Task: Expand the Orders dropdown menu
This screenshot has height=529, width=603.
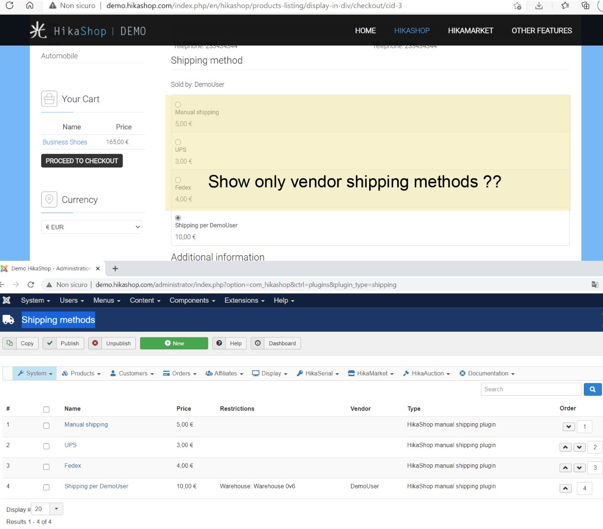Action: tap(180, 373)
